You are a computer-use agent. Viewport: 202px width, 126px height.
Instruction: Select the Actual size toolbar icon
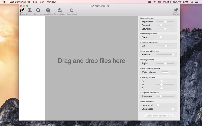[48, 10]
